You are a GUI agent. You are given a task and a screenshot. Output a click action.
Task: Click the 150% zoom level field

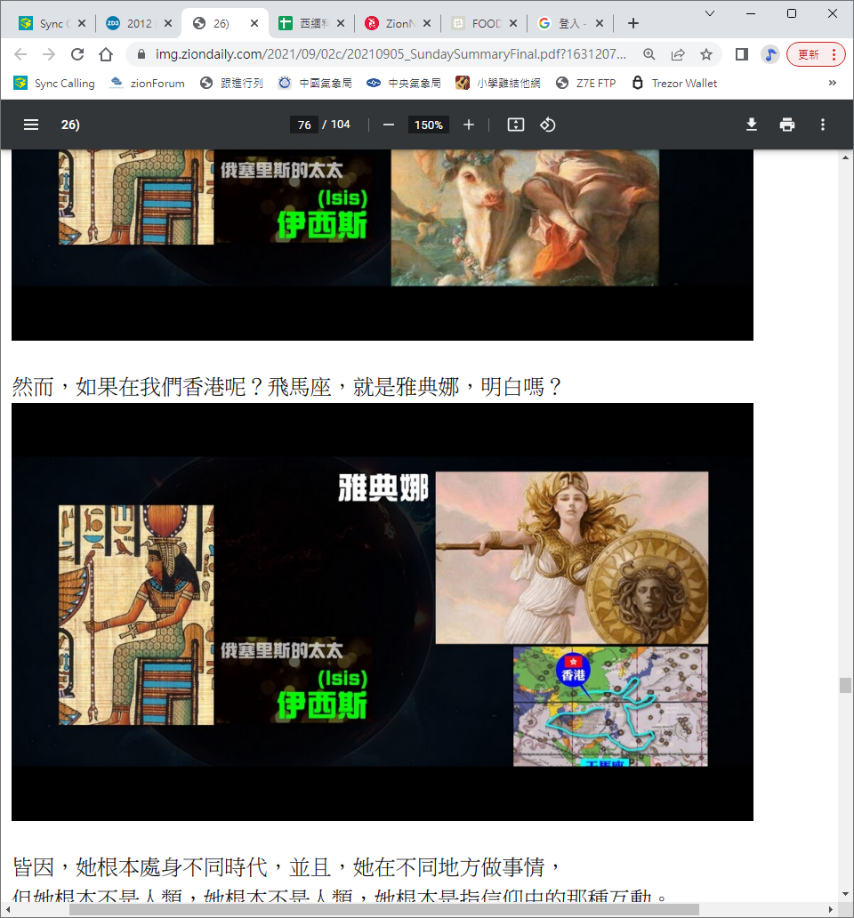coord(429,125)
